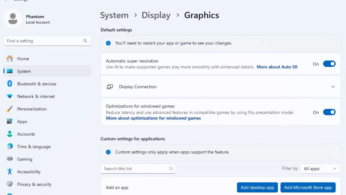
Task: Open Privacy & security settings
Action: point(47,184)
